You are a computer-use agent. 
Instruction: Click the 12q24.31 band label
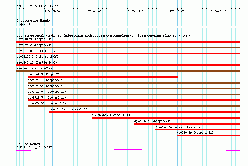tap(23, 24)
